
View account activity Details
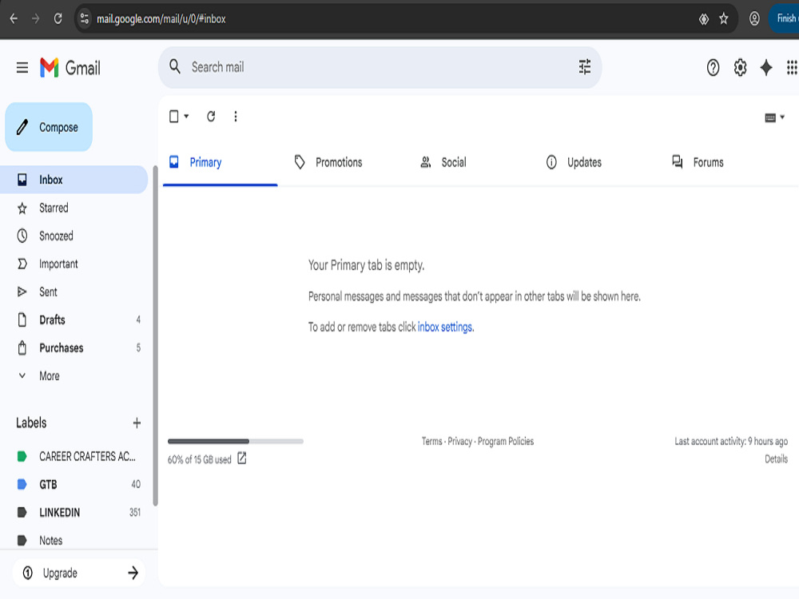pos(776,459)
